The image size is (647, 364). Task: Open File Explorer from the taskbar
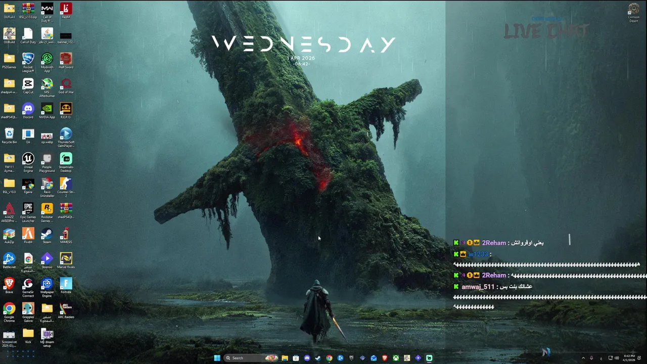(x=285, y=358)
